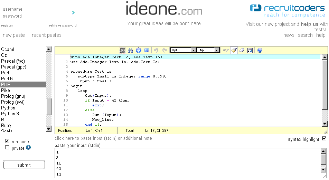This screenshot has height=180, width=329.
Task: Toggle the word wrap icon
Action: click(250, 50)
